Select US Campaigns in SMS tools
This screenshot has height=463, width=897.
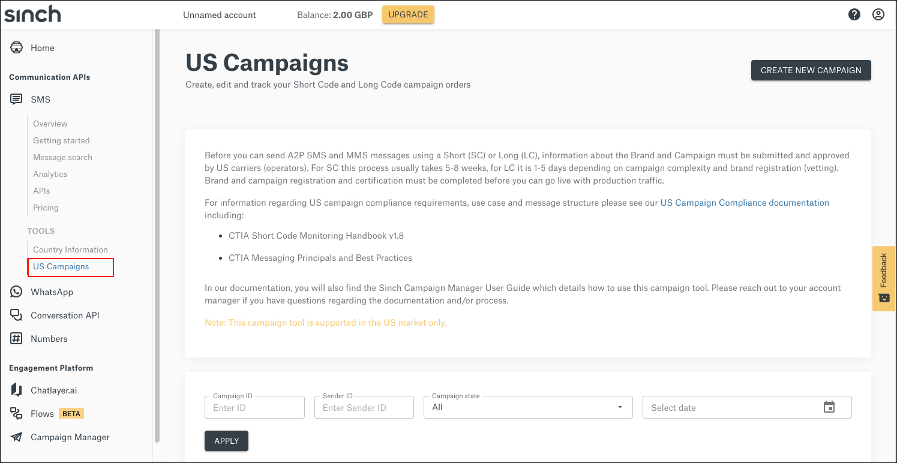pyautogui.click(x=61, y=267)
